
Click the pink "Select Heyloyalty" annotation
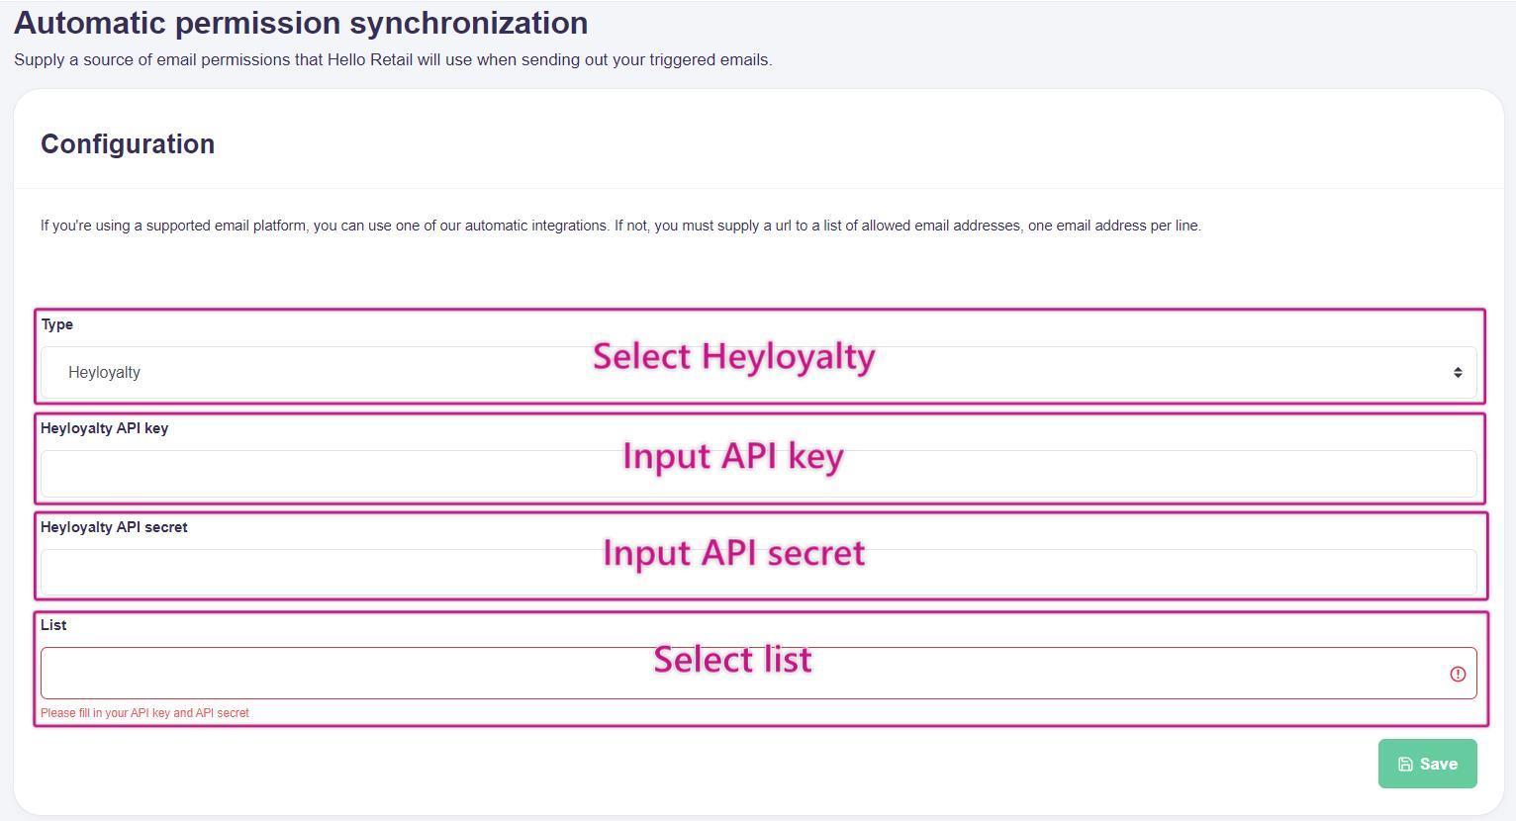point(733,356)
